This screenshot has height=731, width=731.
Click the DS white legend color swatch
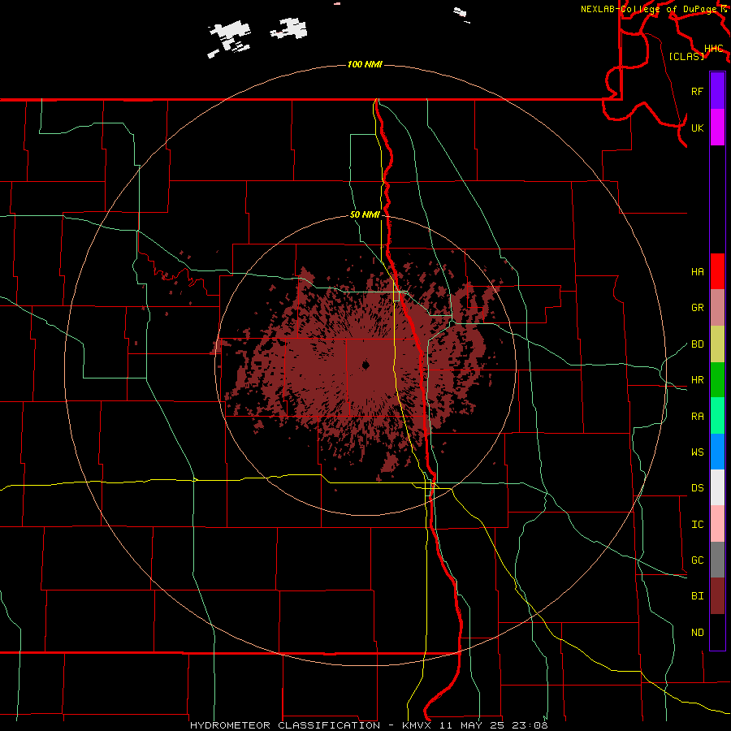click(x=717, y=487)
